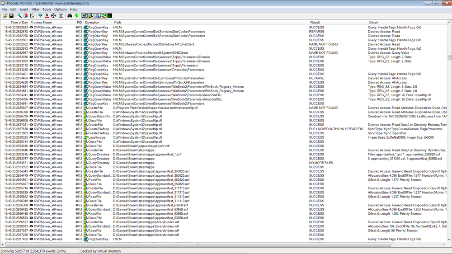452x254 pixels.
Task: Toggle event capture with the magnifier icon
Action: point(19,16)
